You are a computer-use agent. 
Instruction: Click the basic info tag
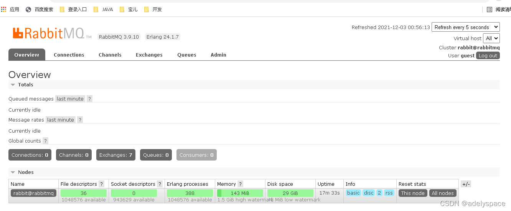pos(353,193)
